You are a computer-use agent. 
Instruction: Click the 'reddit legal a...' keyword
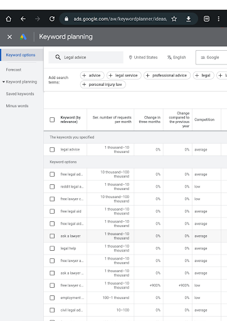(72, 187)
